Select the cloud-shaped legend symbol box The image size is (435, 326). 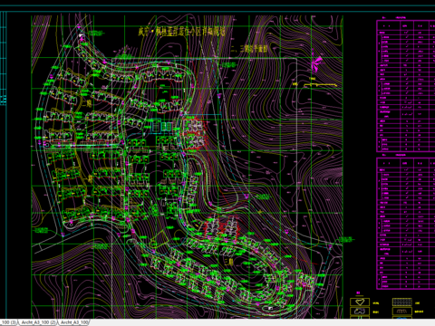[360, 312]
